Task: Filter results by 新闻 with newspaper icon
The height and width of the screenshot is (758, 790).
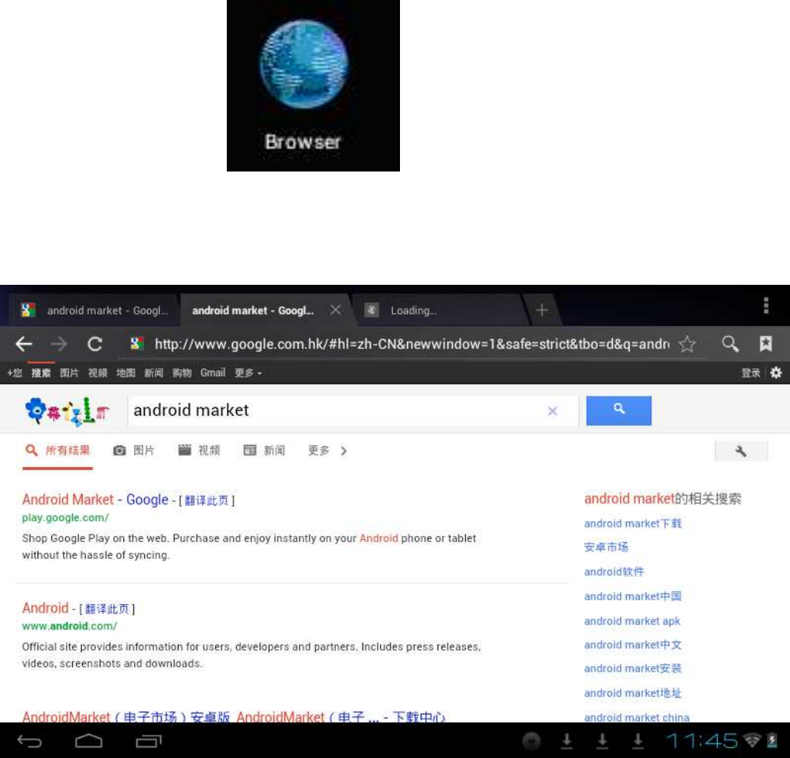Action: tap(264, 450)
